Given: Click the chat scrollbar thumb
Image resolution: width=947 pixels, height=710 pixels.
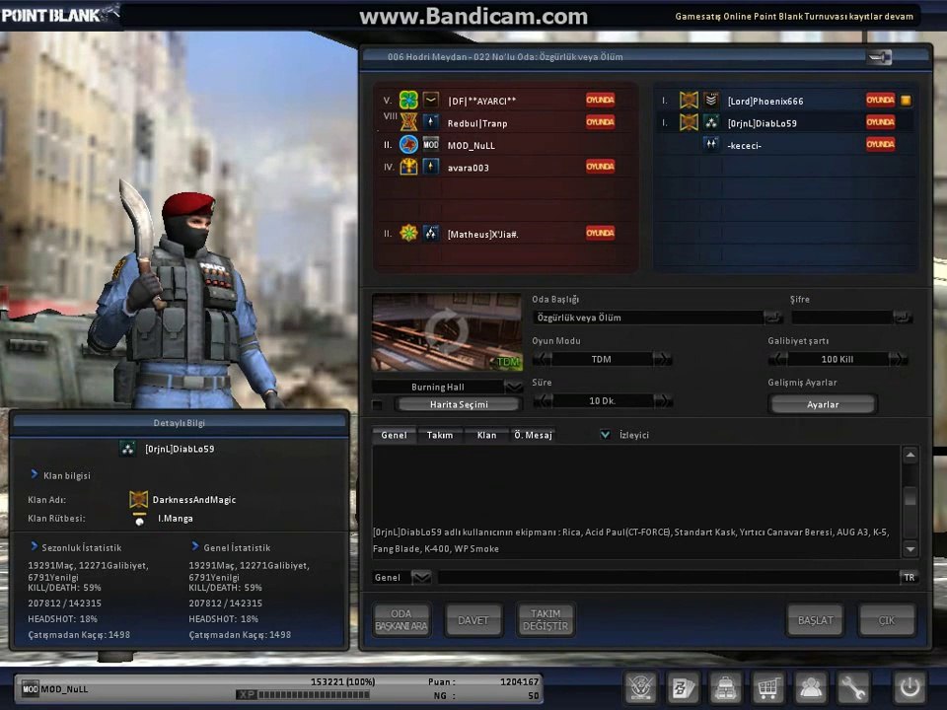Looking at the screenshot, I should click(911, 497).
